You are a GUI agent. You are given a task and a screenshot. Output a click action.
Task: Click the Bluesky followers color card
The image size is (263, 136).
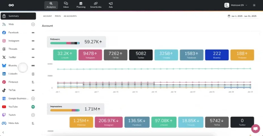[217, 55]
